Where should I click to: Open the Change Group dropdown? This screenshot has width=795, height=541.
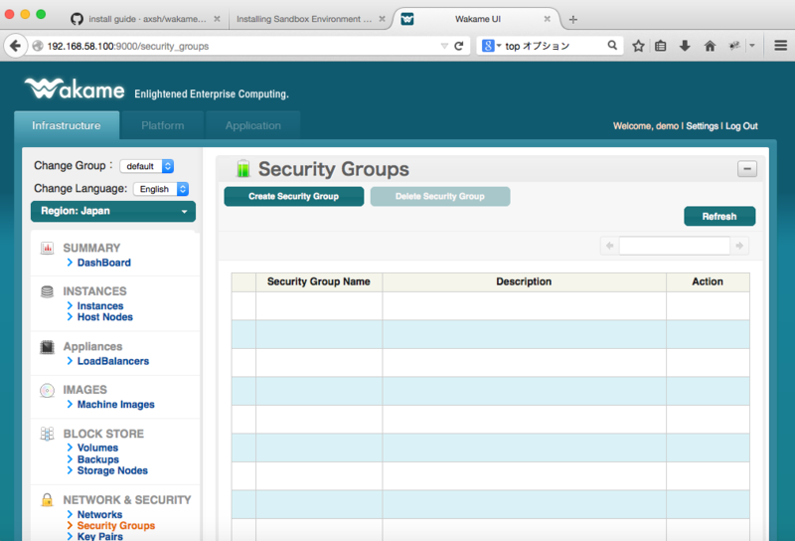(x=147, y=166)
